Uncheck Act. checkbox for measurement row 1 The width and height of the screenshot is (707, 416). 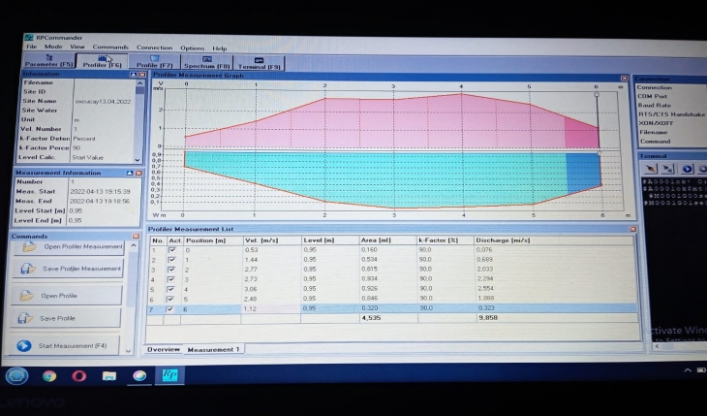(x=171, y=250)
